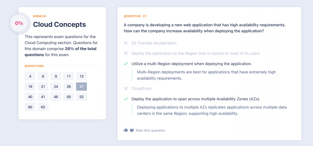Click the Rate this question link
The height and width of the screenshot is (146, 313).
click(150, 130)
